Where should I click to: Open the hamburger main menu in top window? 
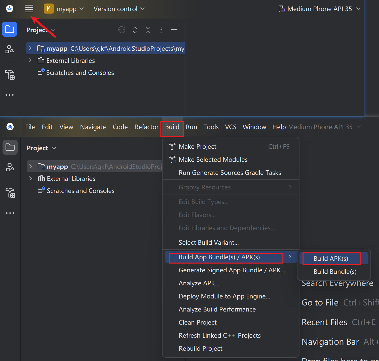(x=29, y=9)
